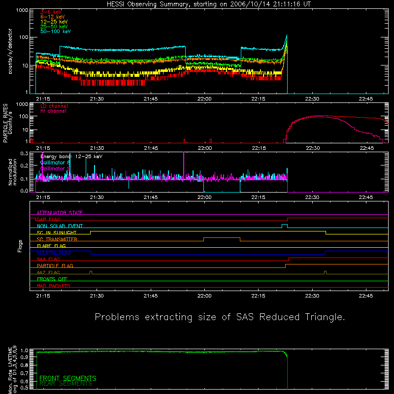Click the 22:15 tick under the modulation plot
The width and height of the screenshot is (394, 394).
(258, 197)
